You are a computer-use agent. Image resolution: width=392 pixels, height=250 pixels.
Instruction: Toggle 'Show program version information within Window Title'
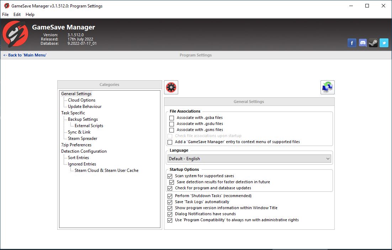click(x=170, y=208)
